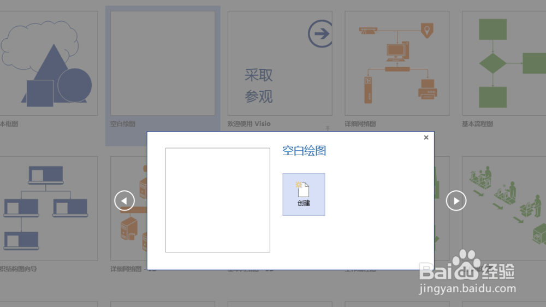
Task: Select the green 3D work flow thumbnail
Action: pyautogui.click(x=504, y=208)
